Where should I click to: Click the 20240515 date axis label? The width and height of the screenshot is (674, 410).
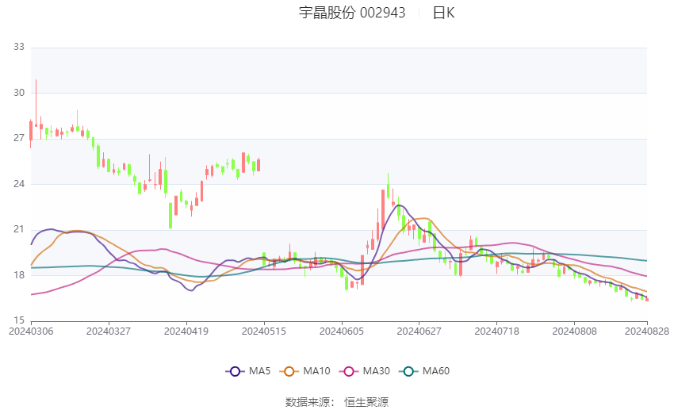[264, 331]
